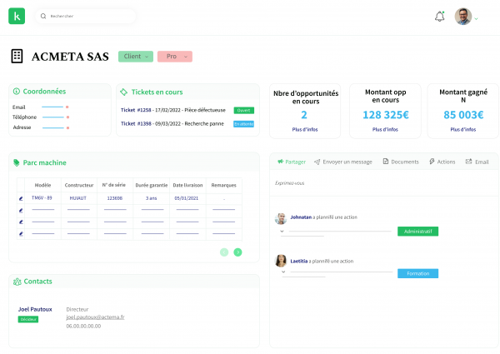This screenshot has height=354, width=500.
Task: Switch to the Actions tab
Action: [x=442, y=162]
